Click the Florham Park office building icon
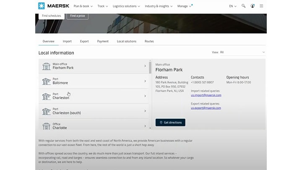 [46, 66]
